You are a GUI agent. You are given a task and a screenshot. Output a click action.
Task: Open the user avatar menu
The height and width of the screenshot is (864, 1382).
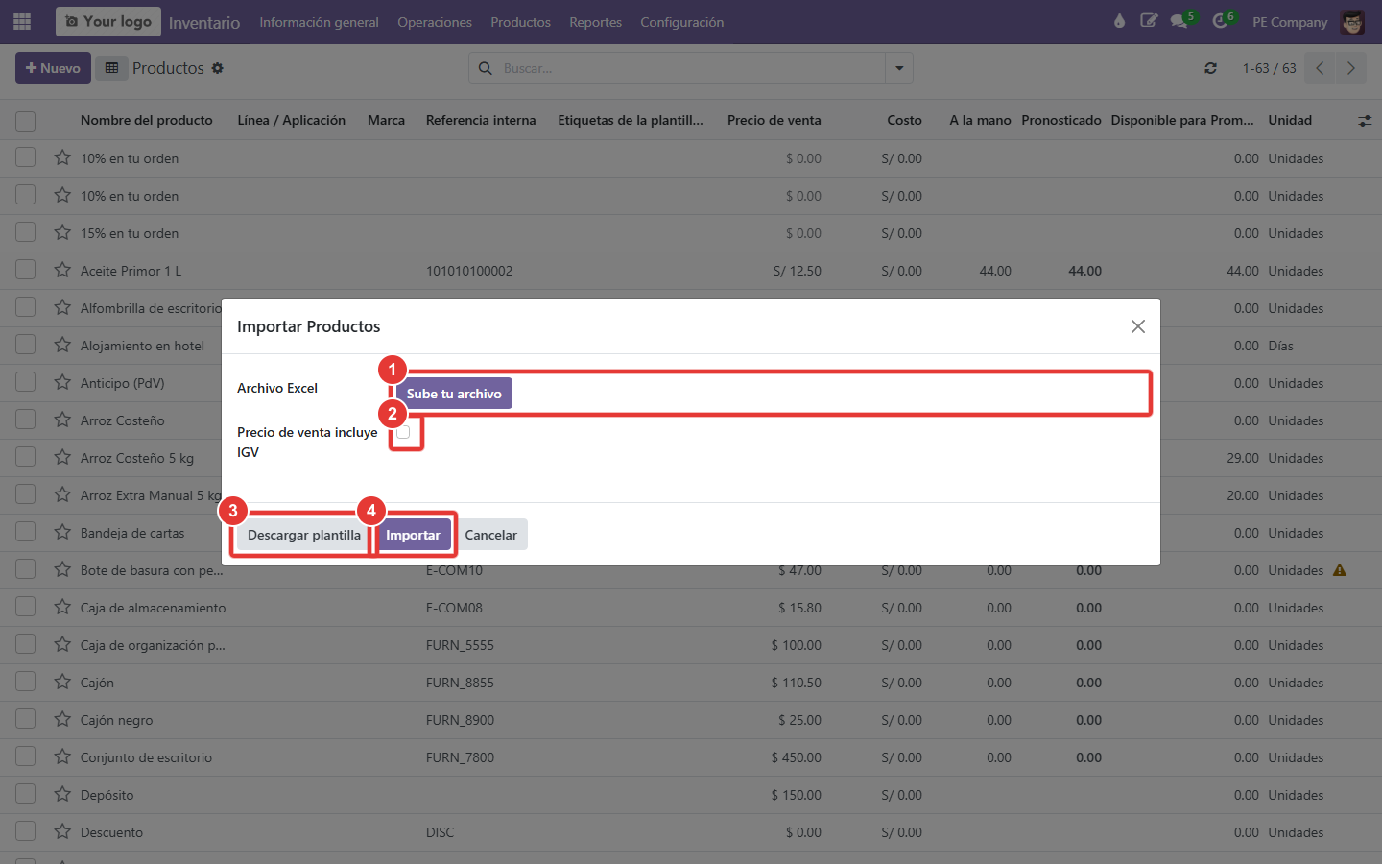pos(1352,21)
